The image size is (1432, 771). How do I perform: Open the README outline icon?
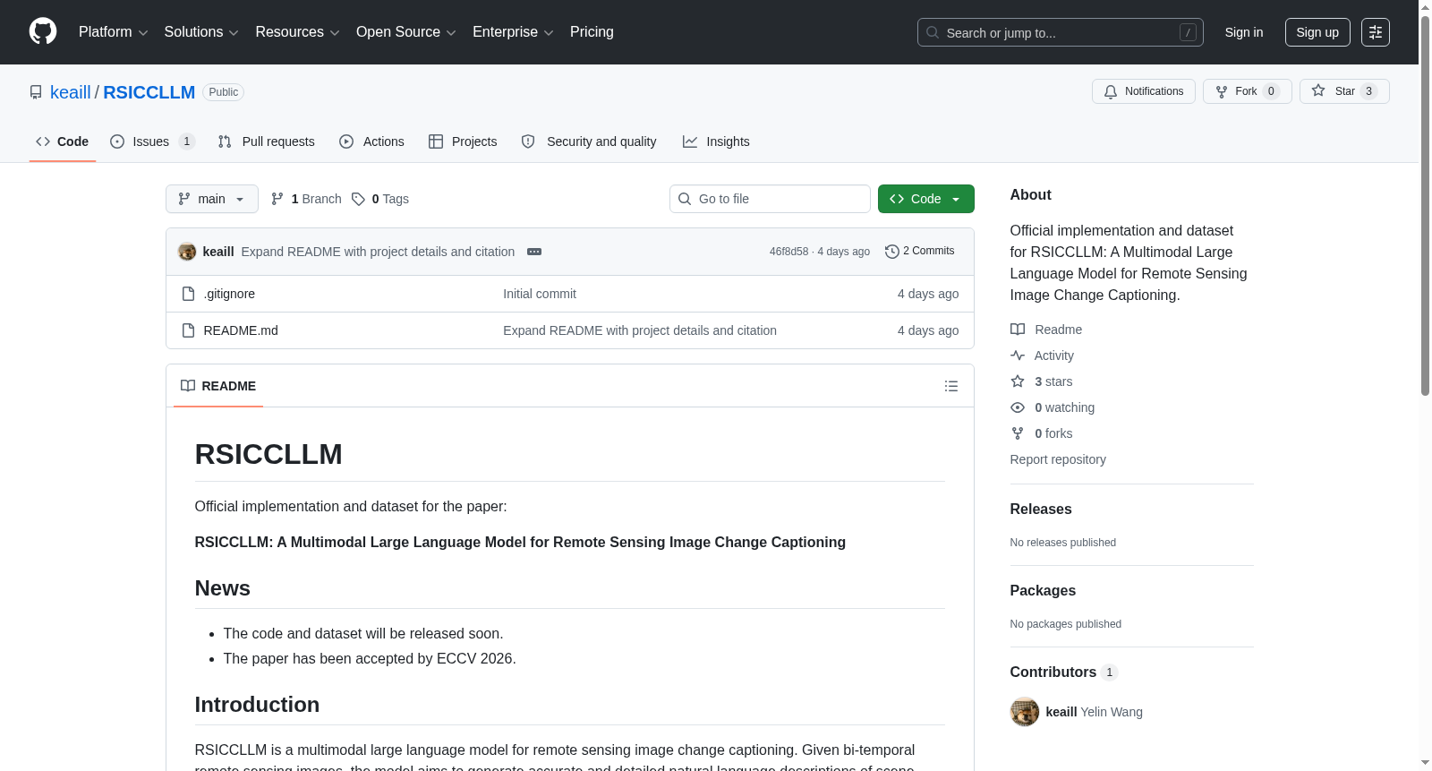[951, 386]
